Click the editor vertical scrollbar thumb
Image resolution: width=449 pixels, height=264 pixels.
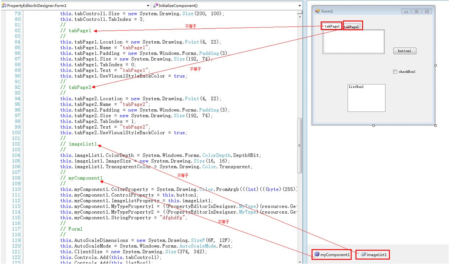[x=300, y=146]
